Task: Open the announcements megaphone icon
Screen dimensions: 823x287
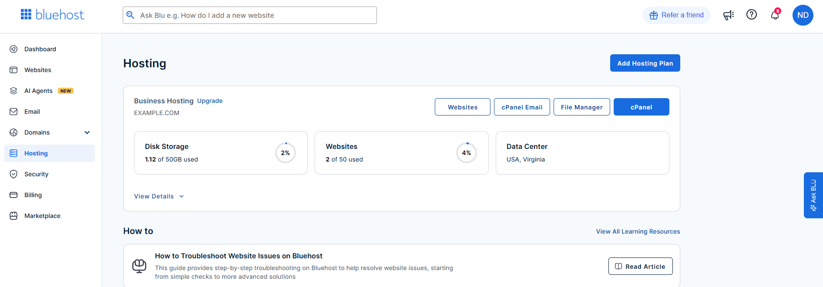Action: 729,15
